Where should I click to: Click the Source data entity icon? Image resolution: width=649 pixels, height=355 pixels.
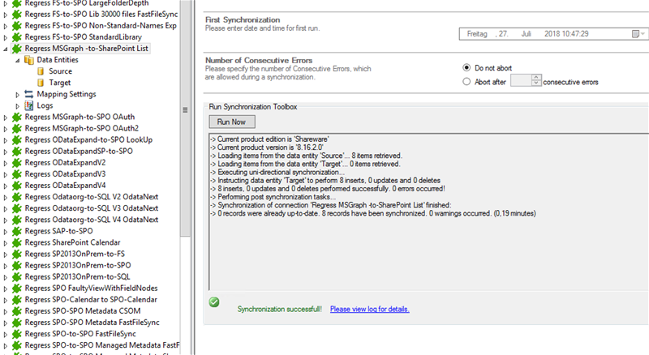(x=41, y=71)
